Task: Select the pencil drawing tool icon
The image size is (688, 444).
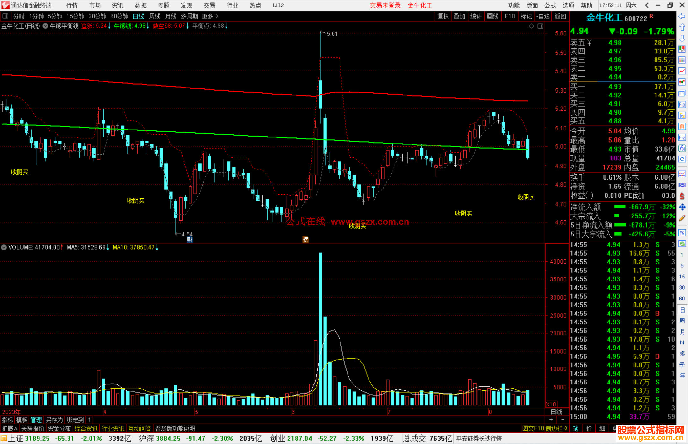Action: [x=682, y=218]
